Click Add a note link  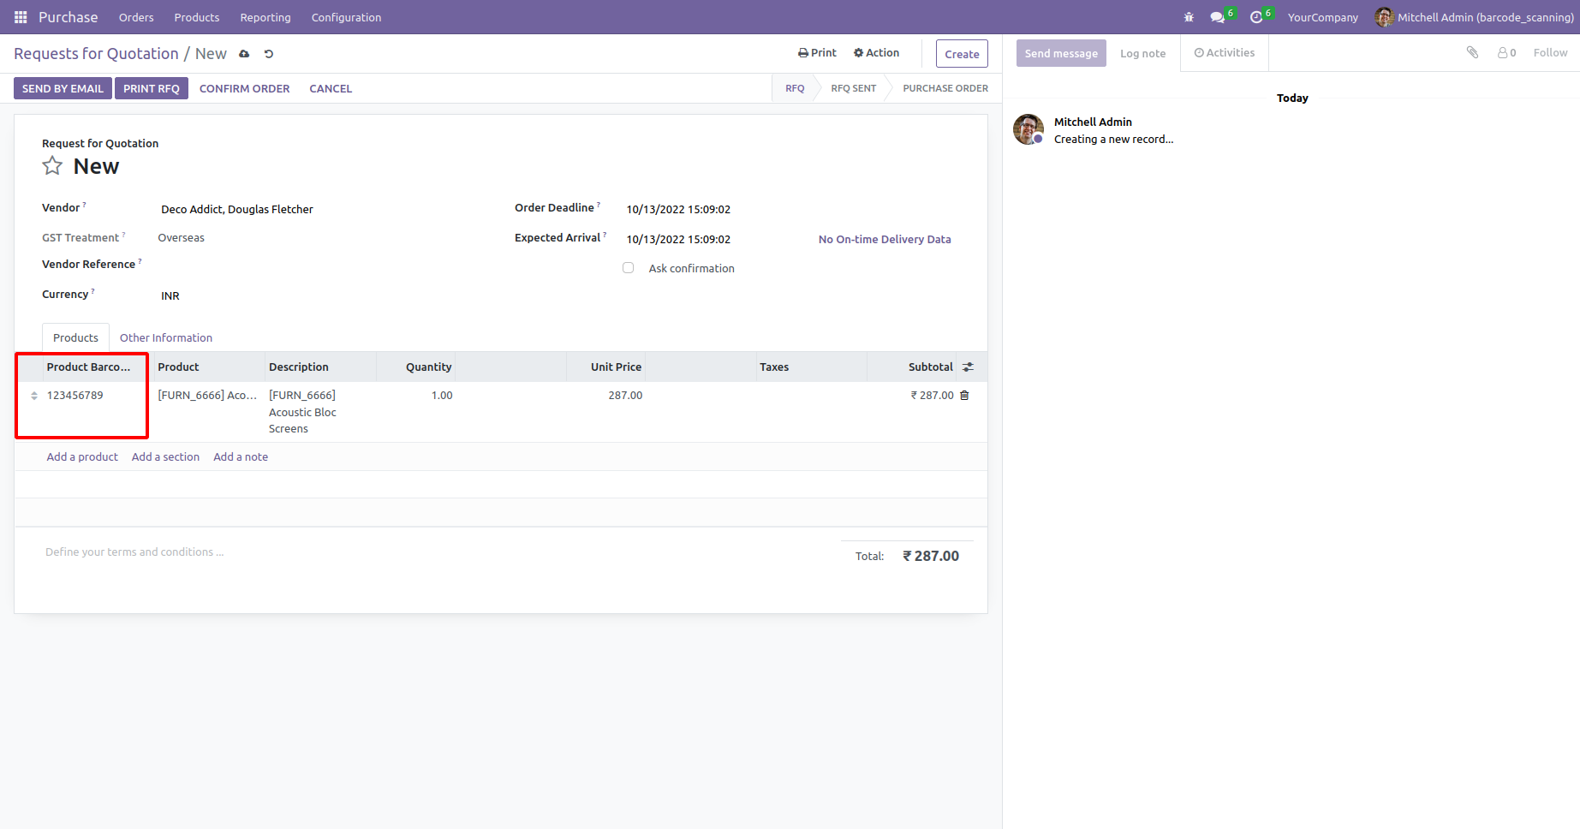click(x=241, y=457)
